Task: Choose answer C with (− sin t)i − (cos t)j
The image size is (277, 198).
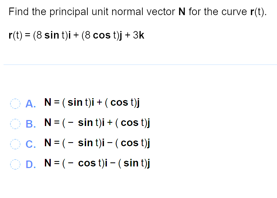Action: 97,143
